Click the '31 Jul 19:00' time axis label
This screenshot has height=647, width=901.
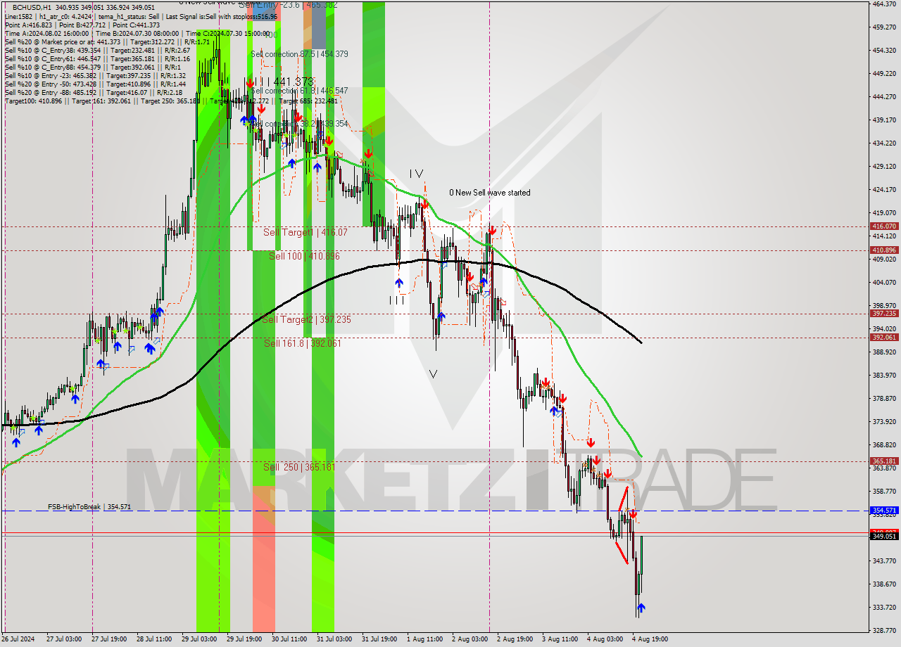click(379, 639)
